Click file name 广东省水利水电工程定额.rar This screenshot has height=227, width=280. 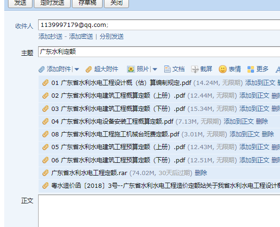(89, 173)
